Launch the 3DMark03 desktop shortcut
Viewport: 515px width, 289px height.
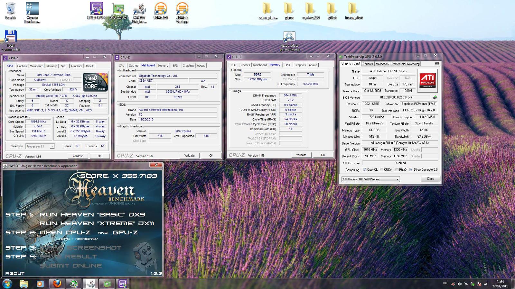tap(161, 11)
